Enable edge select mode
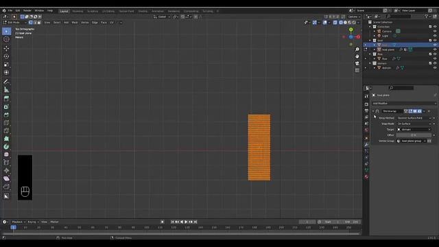The width and height of the screenshot is (439, 247). pyautogui.click(x=35, y=23)
